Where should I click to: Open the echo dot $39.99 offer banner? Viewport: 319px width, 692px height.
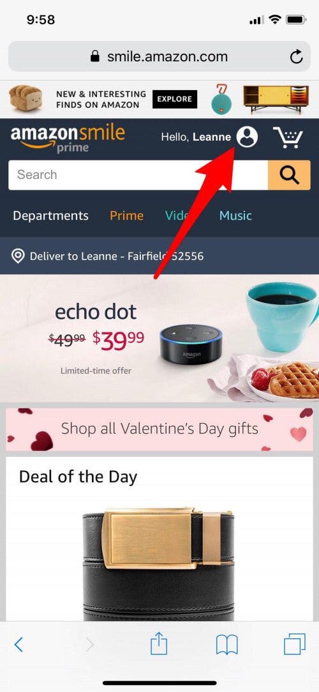pyautogui.click(x=159, y=338)
